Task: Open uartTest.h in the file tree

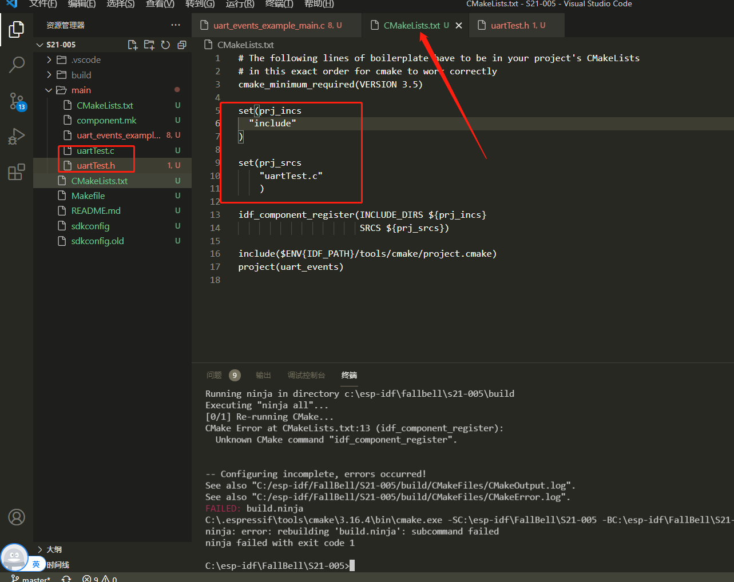Action: [x=96, y=165]
